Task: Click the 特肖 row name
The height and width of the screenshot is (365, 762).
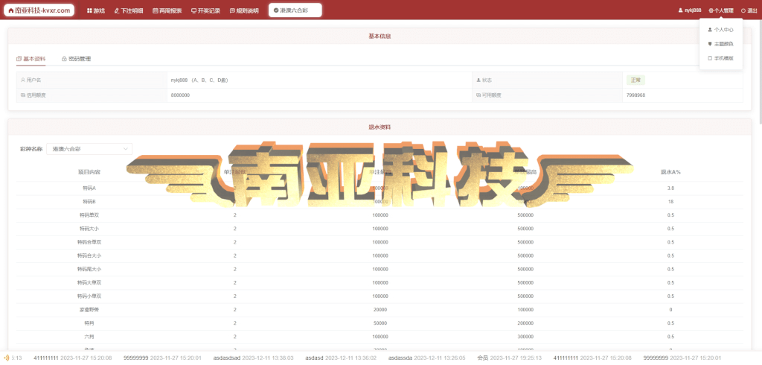Action: 89,323
